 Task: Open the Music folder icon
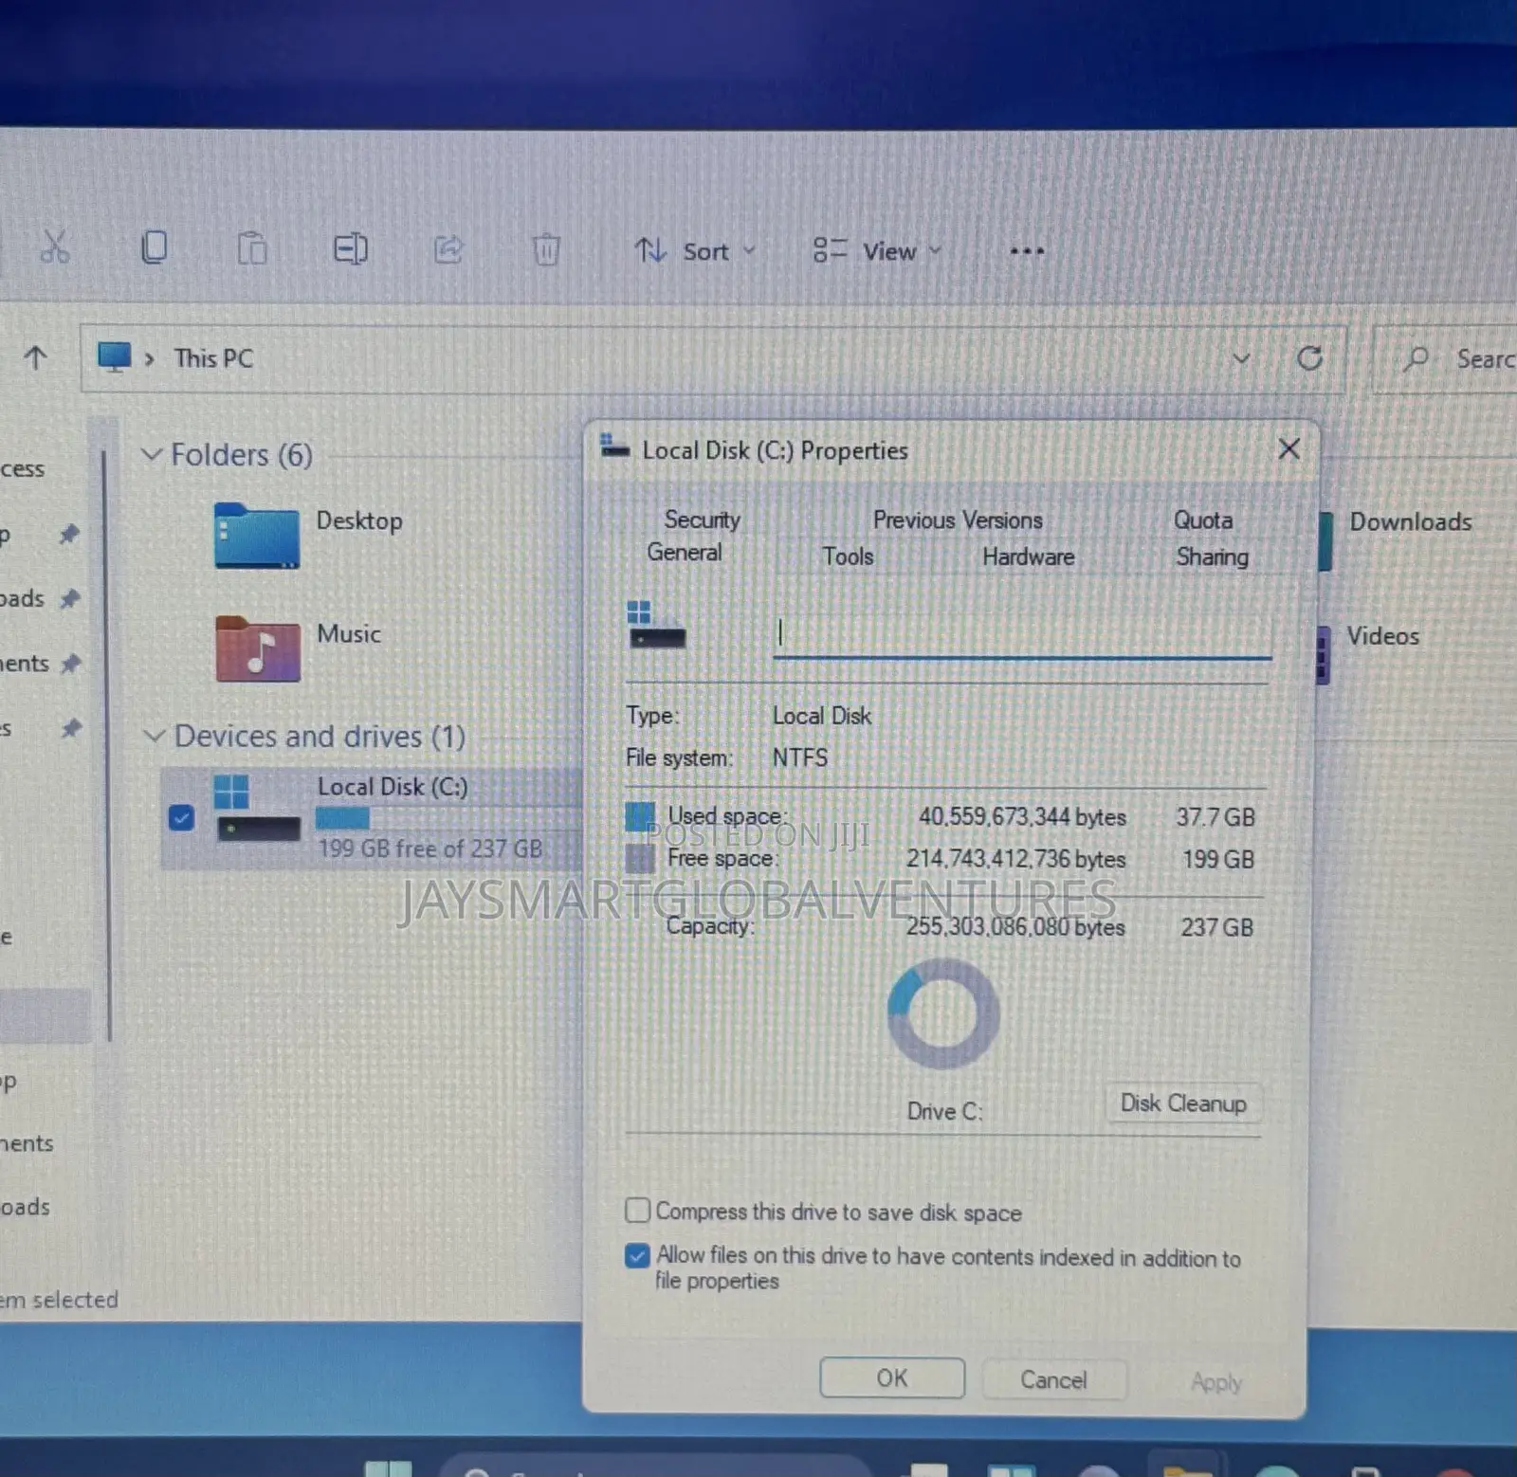pyautogui.click(x=258, y=649)
